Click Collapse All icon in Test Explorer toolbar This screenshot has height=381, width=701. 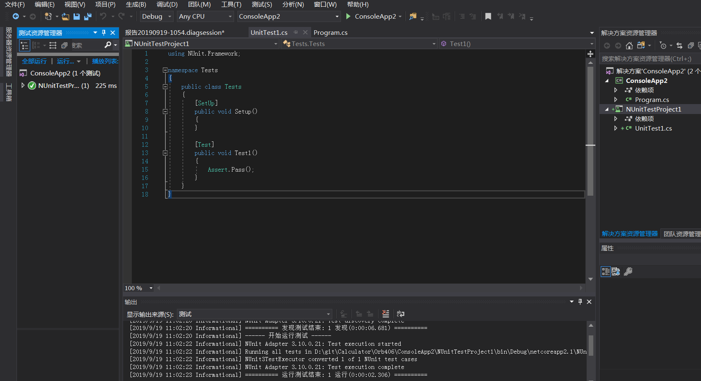(x=64, y=45)
